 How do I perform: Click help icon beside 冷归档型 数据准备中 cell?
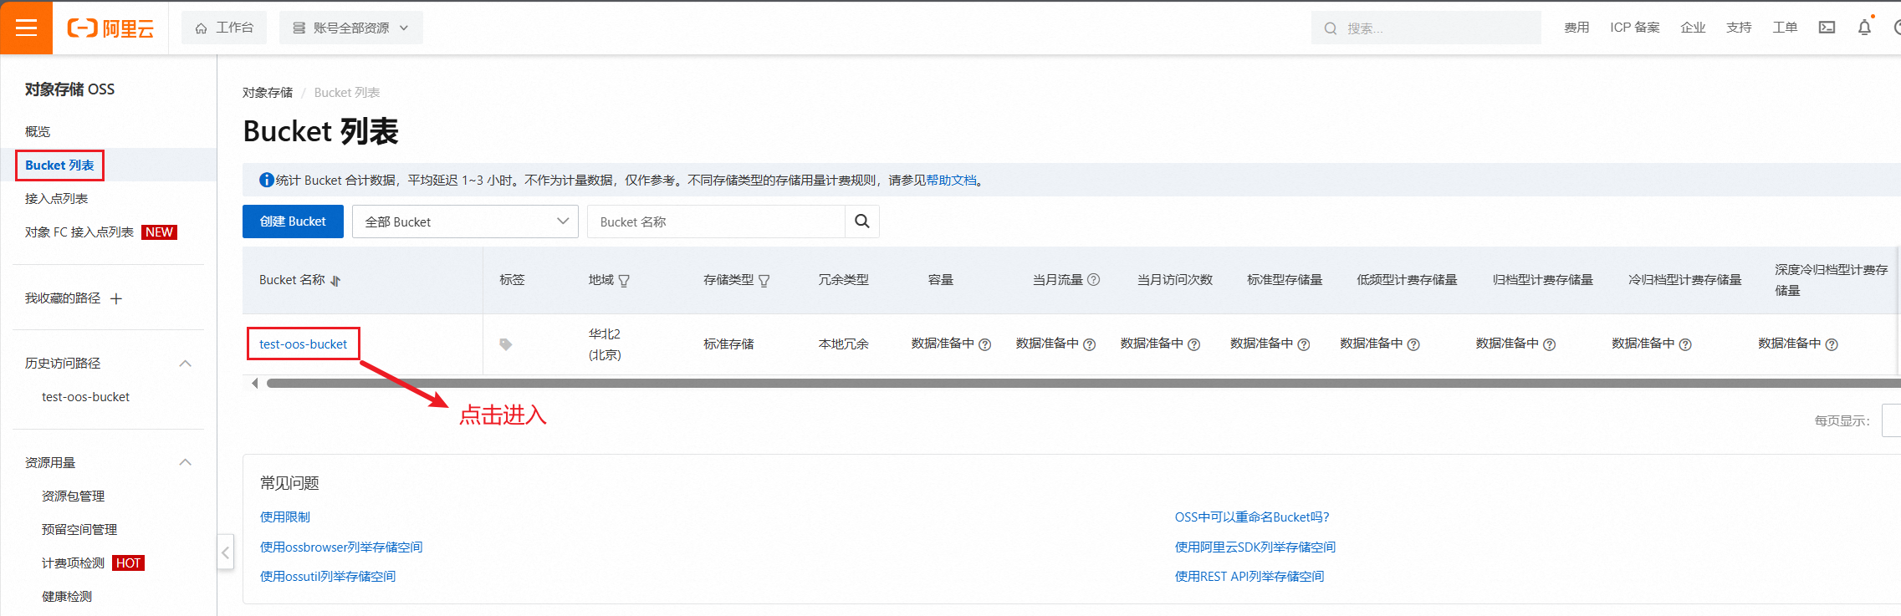point(1685,344)
